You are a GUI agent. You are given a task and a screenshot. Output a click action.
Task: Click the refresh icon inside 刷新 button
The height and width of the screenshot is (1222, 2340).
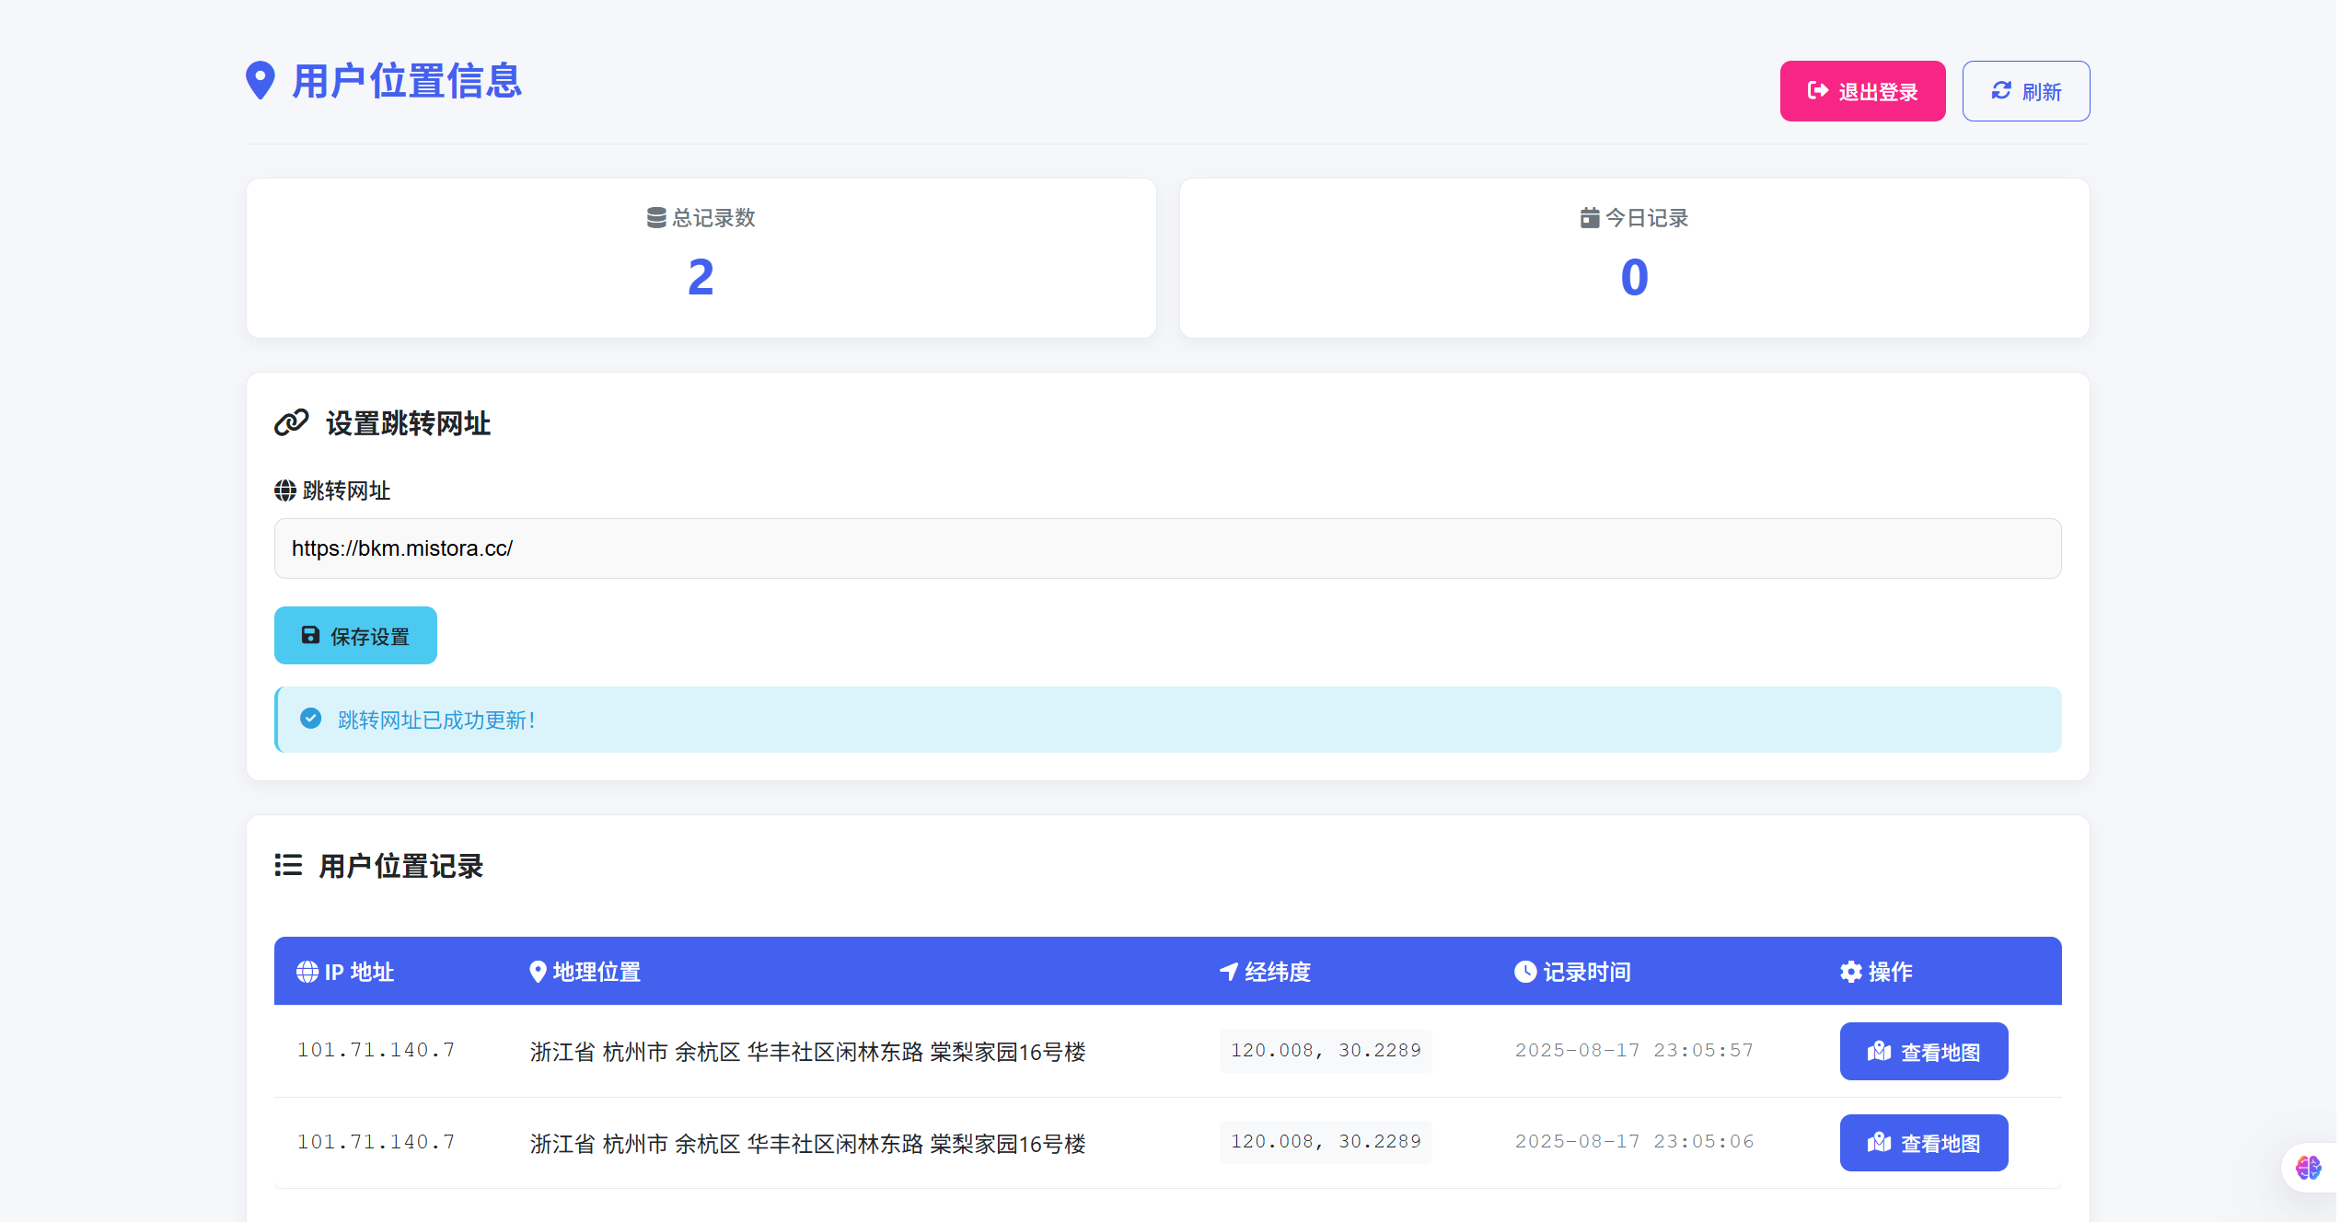pos(2001,90)
